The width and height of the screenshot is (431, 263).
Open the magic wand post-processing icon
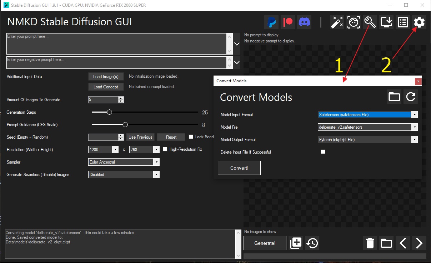click(337, 22)
